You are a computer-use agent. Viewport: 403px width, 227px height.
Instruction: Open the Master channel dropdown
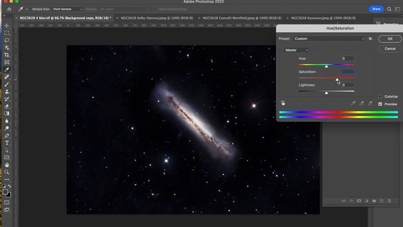coord(296,50)
